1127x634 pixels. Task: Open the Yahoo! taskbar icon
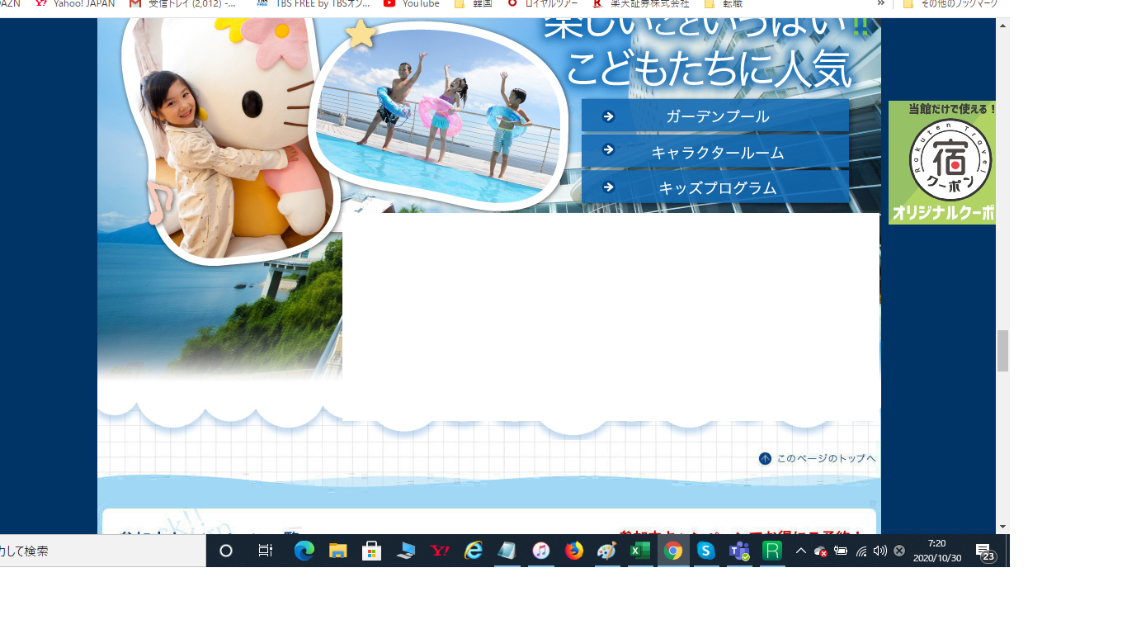(x=440, y=551)
